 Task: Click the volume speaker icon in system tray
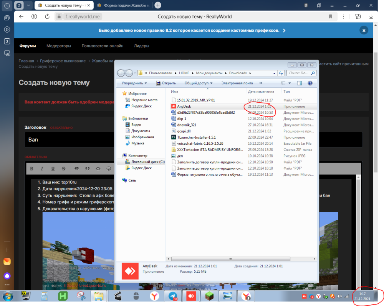pyautogui.click(x=339, y=296)
